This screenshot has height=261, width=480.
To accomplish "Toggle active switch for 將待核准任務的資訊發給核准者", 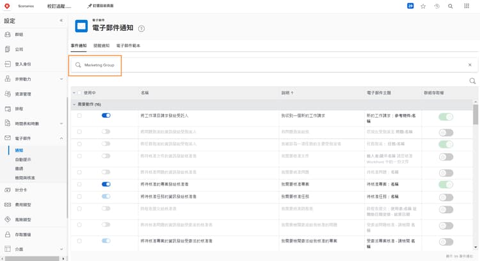I will (106, 196).
